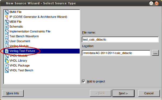This screenshot has height=100, width=162.
Task: Select the BMM File icon
Action: [7, 12]
